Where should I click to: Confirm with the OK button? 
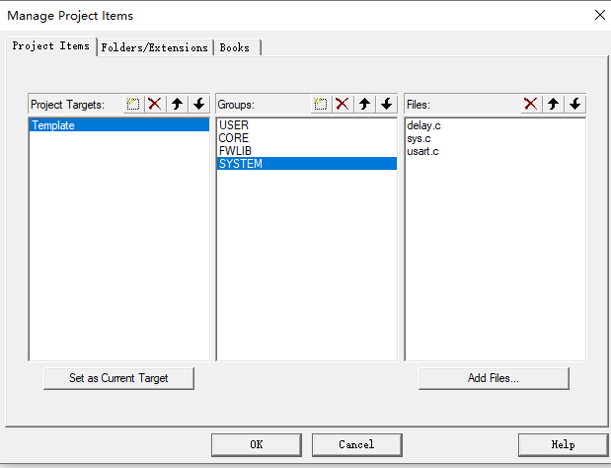tap(257, 444)
